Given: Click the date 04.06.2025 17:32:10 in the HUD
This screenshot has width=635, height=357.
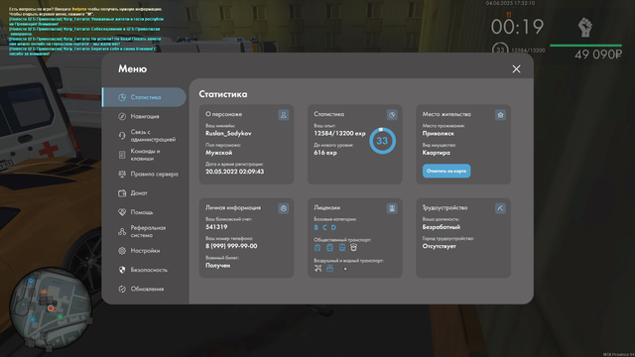Looking at the screenshot, I should pos(510,3).
